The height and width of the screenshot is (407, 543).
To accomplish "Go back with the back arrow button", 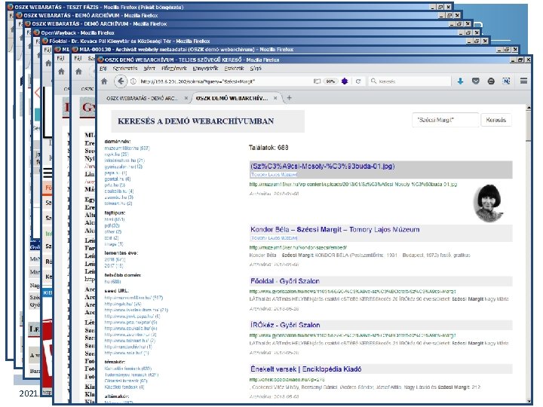I will coord(120,81).
